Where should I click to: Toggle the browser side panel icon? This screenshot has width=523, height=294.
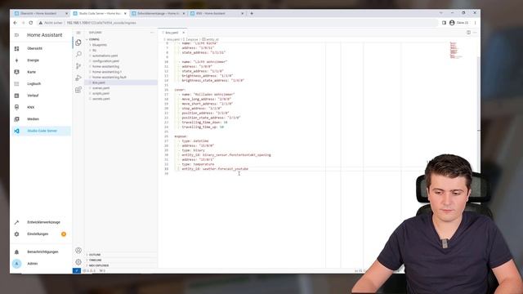pos(444,23)
